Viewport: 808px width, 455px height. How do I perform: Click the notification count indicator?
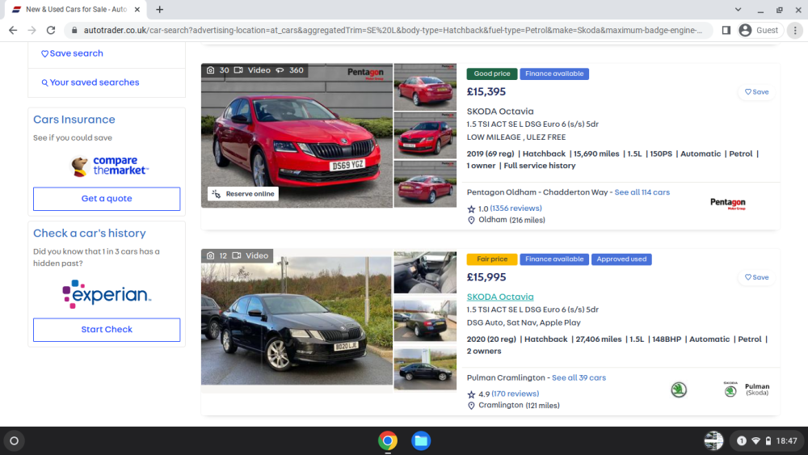tap(741, 440)
